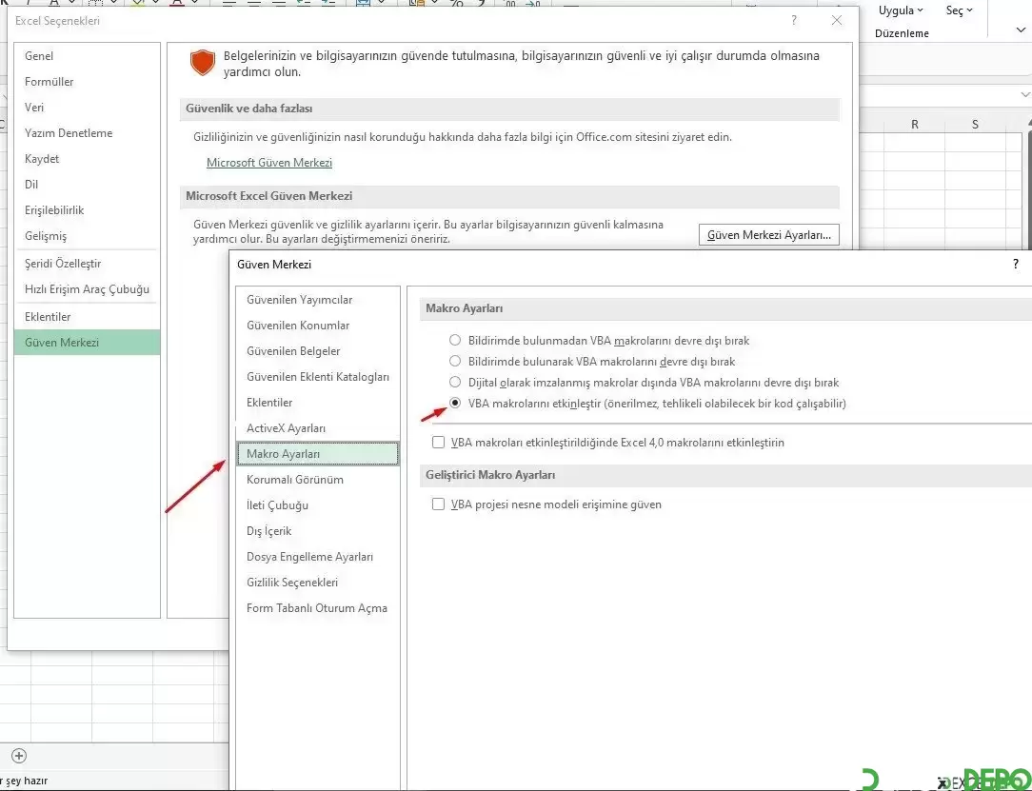Screen dimensions: 1032x791
Task: Open Dil options category
Action: [x=87, y=185]
